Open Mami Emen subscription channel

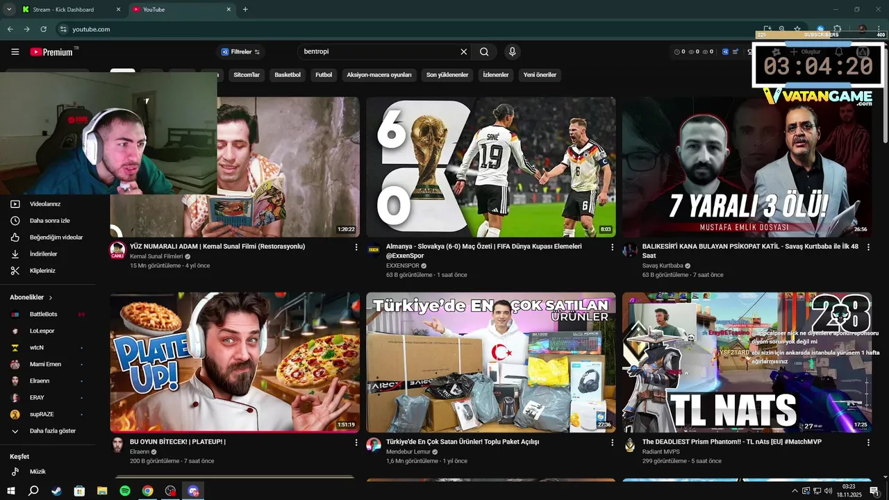coord(49,365)
